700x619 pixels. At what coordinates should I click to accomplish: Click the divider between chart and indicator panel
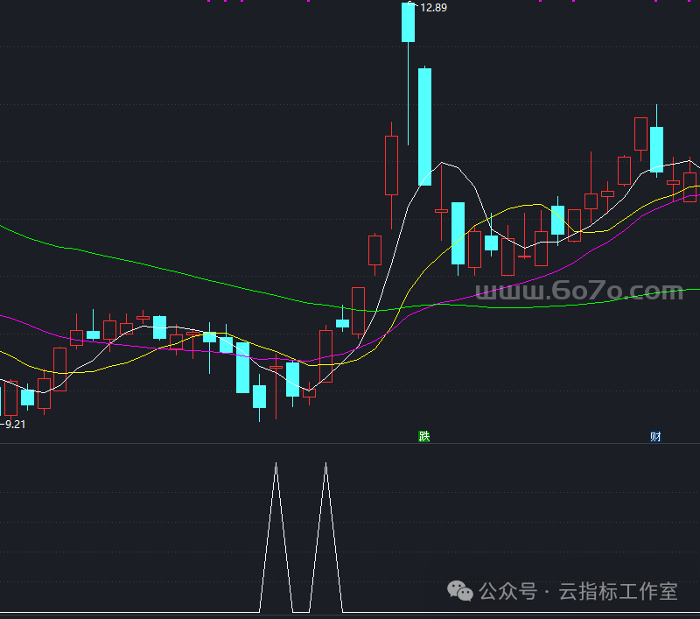click(x=350, y=444)
